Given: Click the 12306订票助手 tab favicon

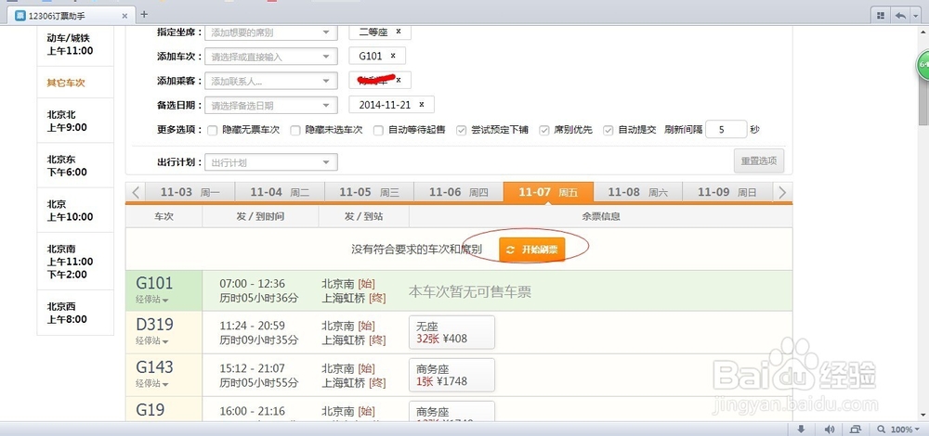Looking at the screenshot, I should [20, 16].
